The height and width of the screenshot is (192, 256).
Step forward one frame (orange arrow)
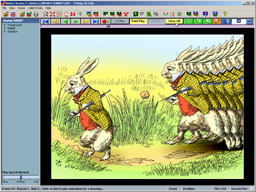(86, 21)
